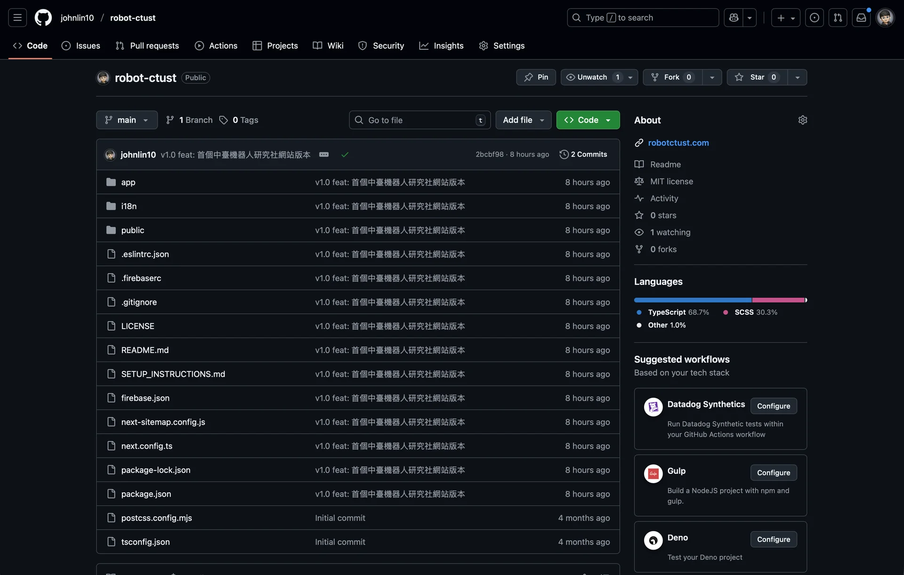
Task: Pin the robot-ctust repository
Action: 536,77
